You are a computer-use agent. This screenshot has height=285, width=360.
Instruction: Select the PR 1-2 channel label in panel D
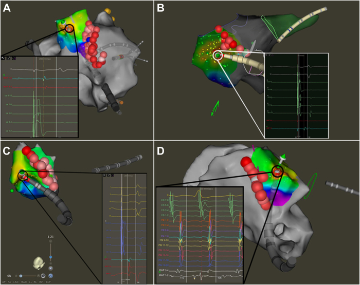pos(165,220)
